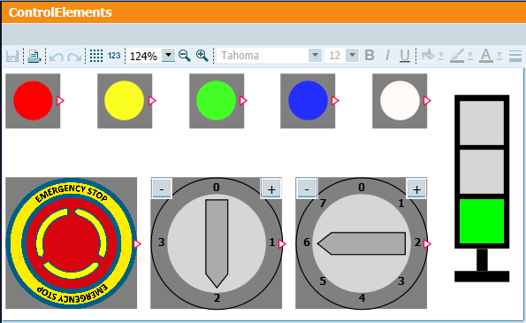Click the pink arrow beside green lamp
This screenshot has width=526, height=323.
(243, 100)
